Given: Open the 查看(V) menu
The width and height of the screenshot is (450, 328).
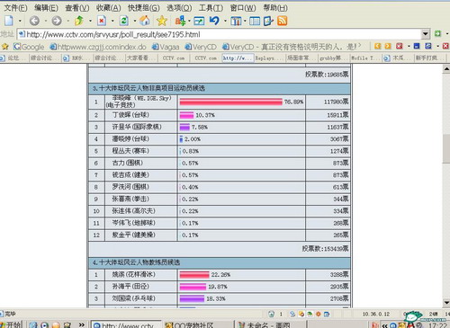Looking at the screenshot, I should [77, 7].
